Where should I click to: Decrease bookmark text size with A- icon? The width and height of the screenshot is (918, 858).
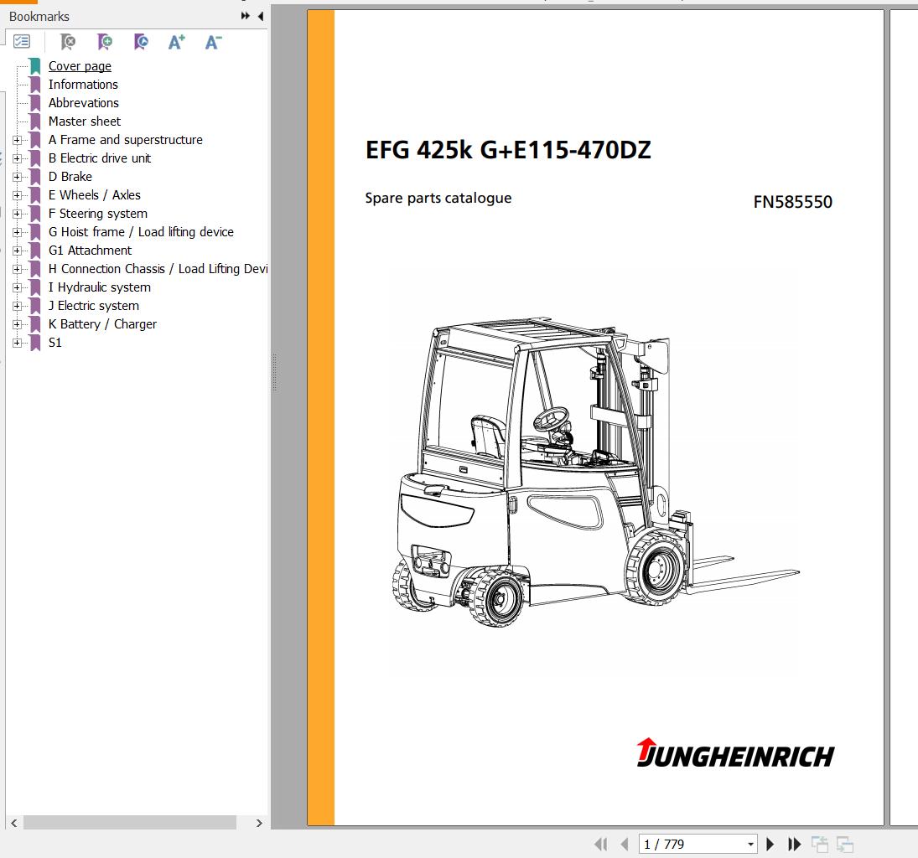pos(212,41)
